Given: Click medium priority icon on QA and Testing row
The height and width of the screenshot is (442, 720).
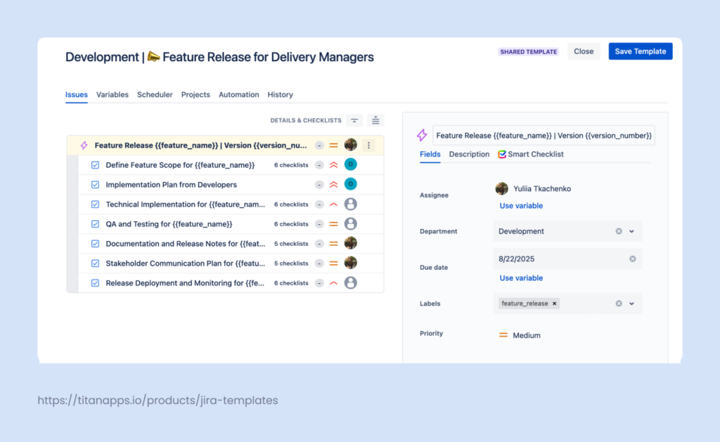Looking at the screenshot, I should (334, 224).
